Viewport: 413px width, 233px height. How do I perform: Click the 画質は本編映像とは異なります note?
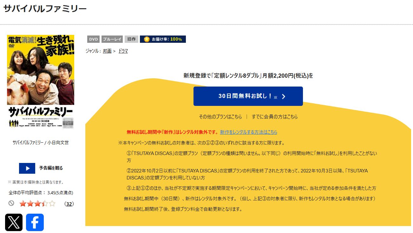pos(36,182)
